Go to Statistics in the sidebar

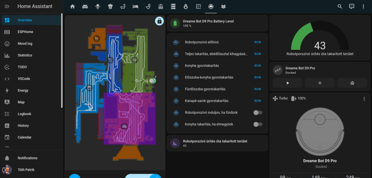point(31,55)
